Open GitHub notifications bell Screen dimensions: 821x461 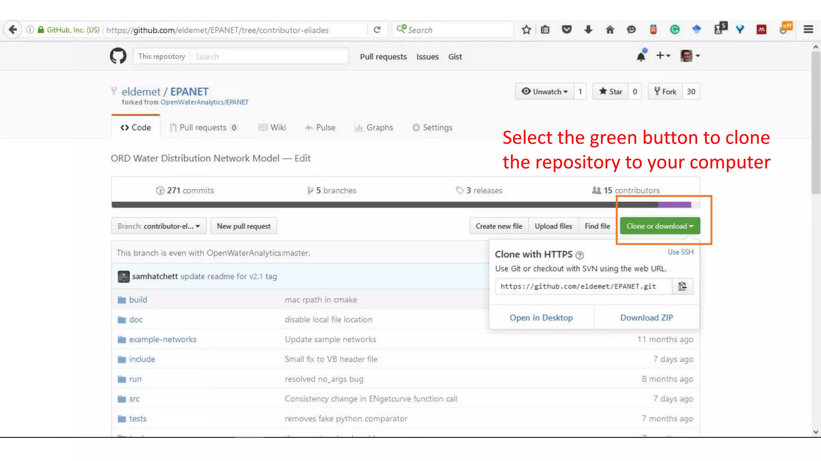pyautogui.click(x=641, y=56)
